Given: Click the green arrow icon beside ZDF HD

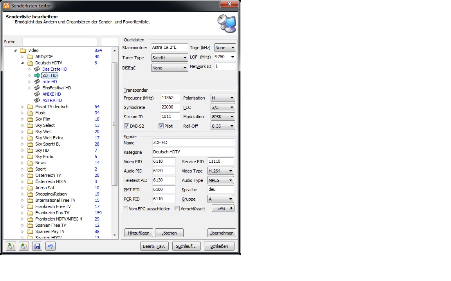Looking at the screenshot, I should point(37,75).
